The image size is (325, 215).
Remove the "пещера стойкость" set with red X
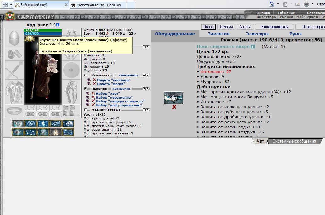[x=93, y=101]
